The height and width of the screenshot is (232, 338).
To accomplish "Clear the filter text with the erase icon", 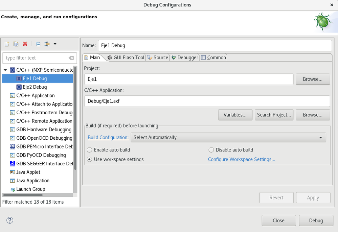I will pyautogui.click(x=71, y=58).
